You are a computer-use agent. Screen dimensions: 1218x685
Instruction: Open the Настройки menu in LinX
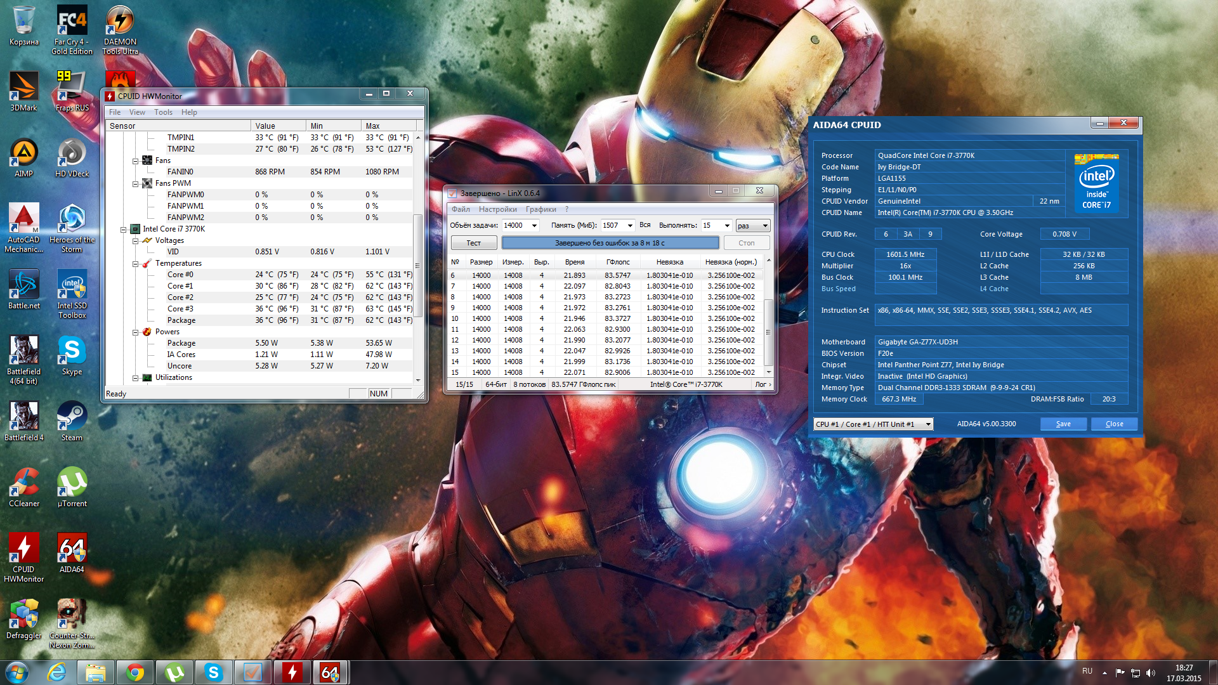point(497,209)
